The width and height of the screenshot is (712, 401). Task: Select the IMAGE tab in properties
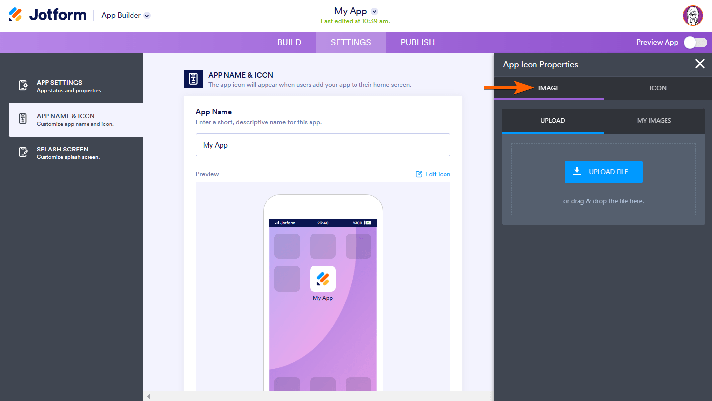(x=549, y=88)
